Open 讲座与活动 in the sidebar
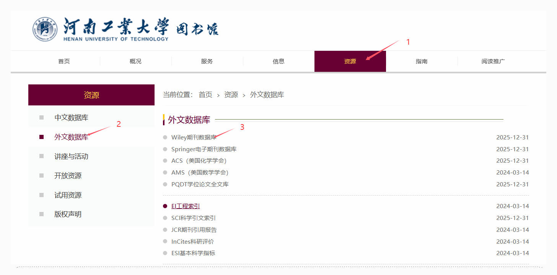Screen dimensions: 557x275 [71, 157]
